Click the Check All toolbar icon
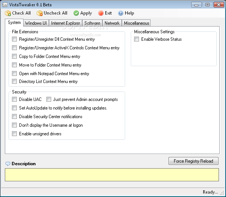The image size is (226, 197). coord(8,13)
